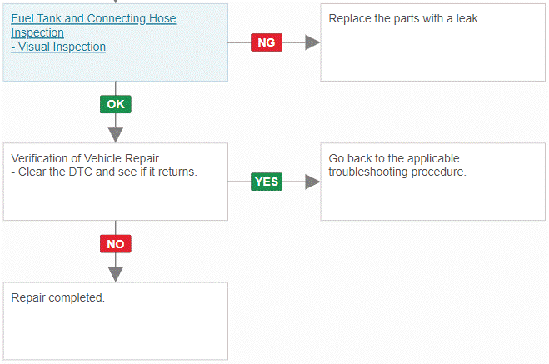549x364 pixels.
Task: Open the Fuel Tank and Connecting Hose link
Action: [93, 25]
